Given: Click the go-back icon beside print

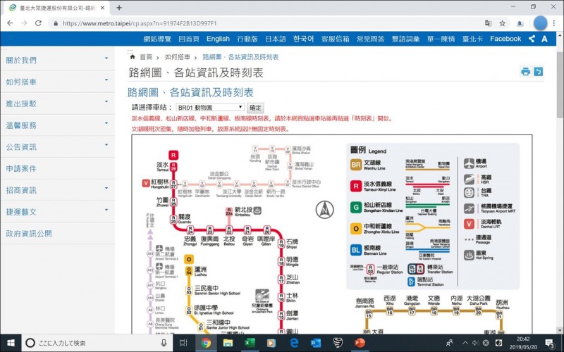Looking at the screenshot, I should click(539, 72).
